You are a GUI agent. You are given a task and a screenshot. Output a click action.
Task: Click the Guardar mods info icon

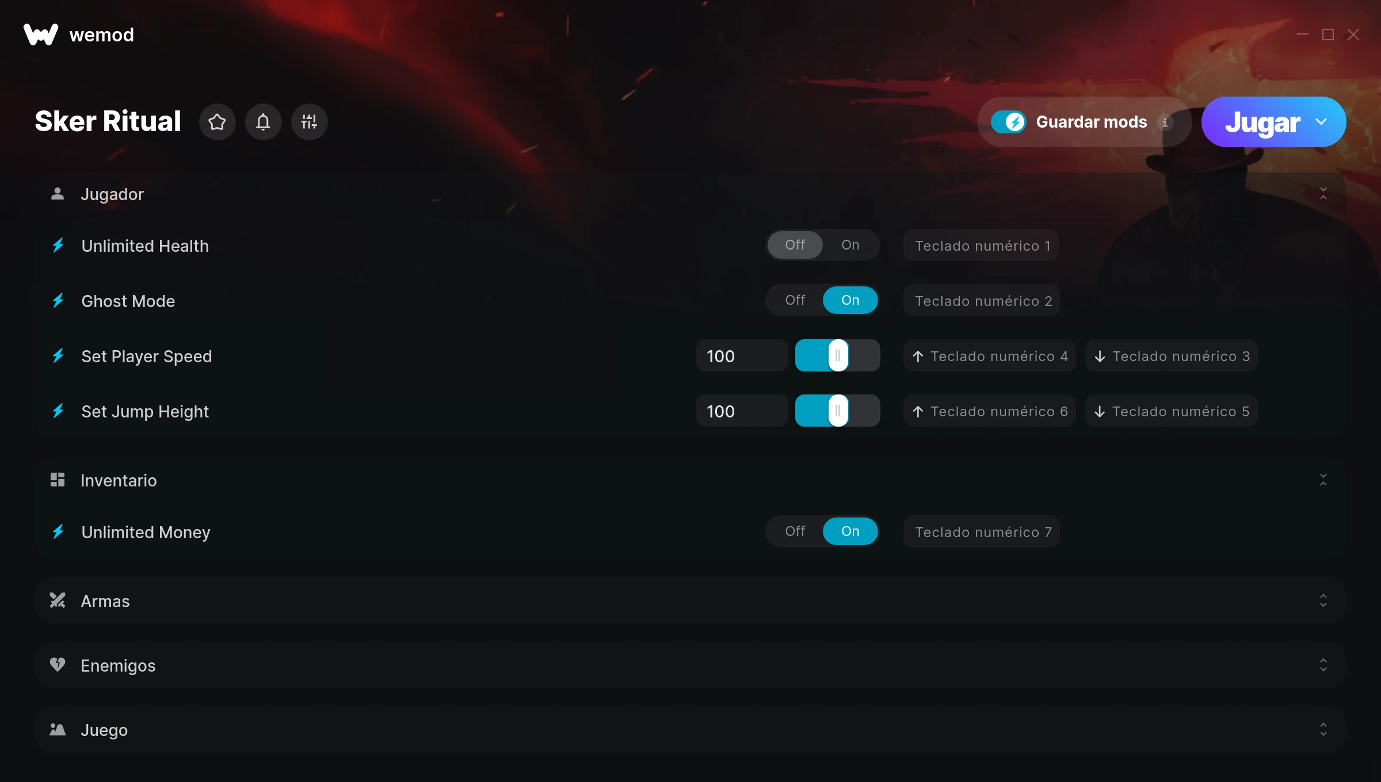coord(1165,122)
